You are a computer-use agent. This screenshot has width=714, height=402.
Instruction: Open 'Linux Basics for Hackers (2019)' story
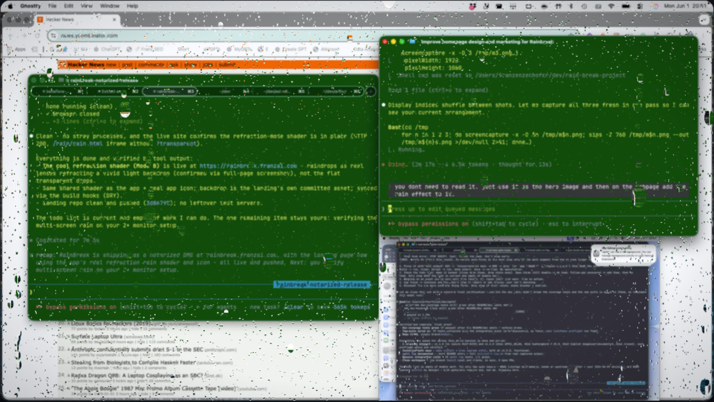(110, 324)
